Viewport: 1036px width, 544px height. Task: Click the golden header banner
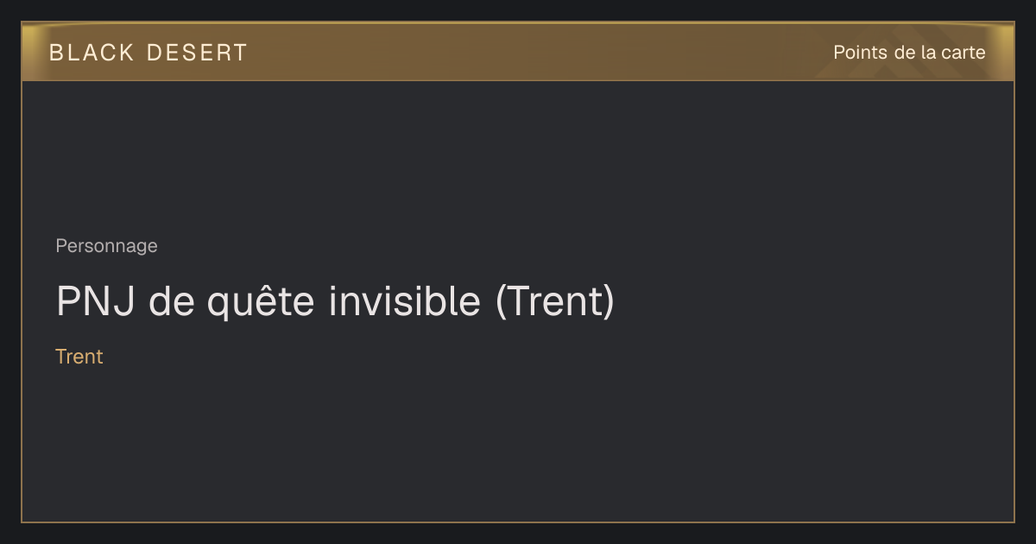518,52
